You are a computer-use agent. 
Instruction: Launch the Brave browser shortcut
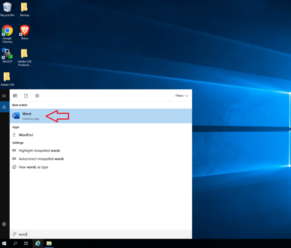coord(24,31)
